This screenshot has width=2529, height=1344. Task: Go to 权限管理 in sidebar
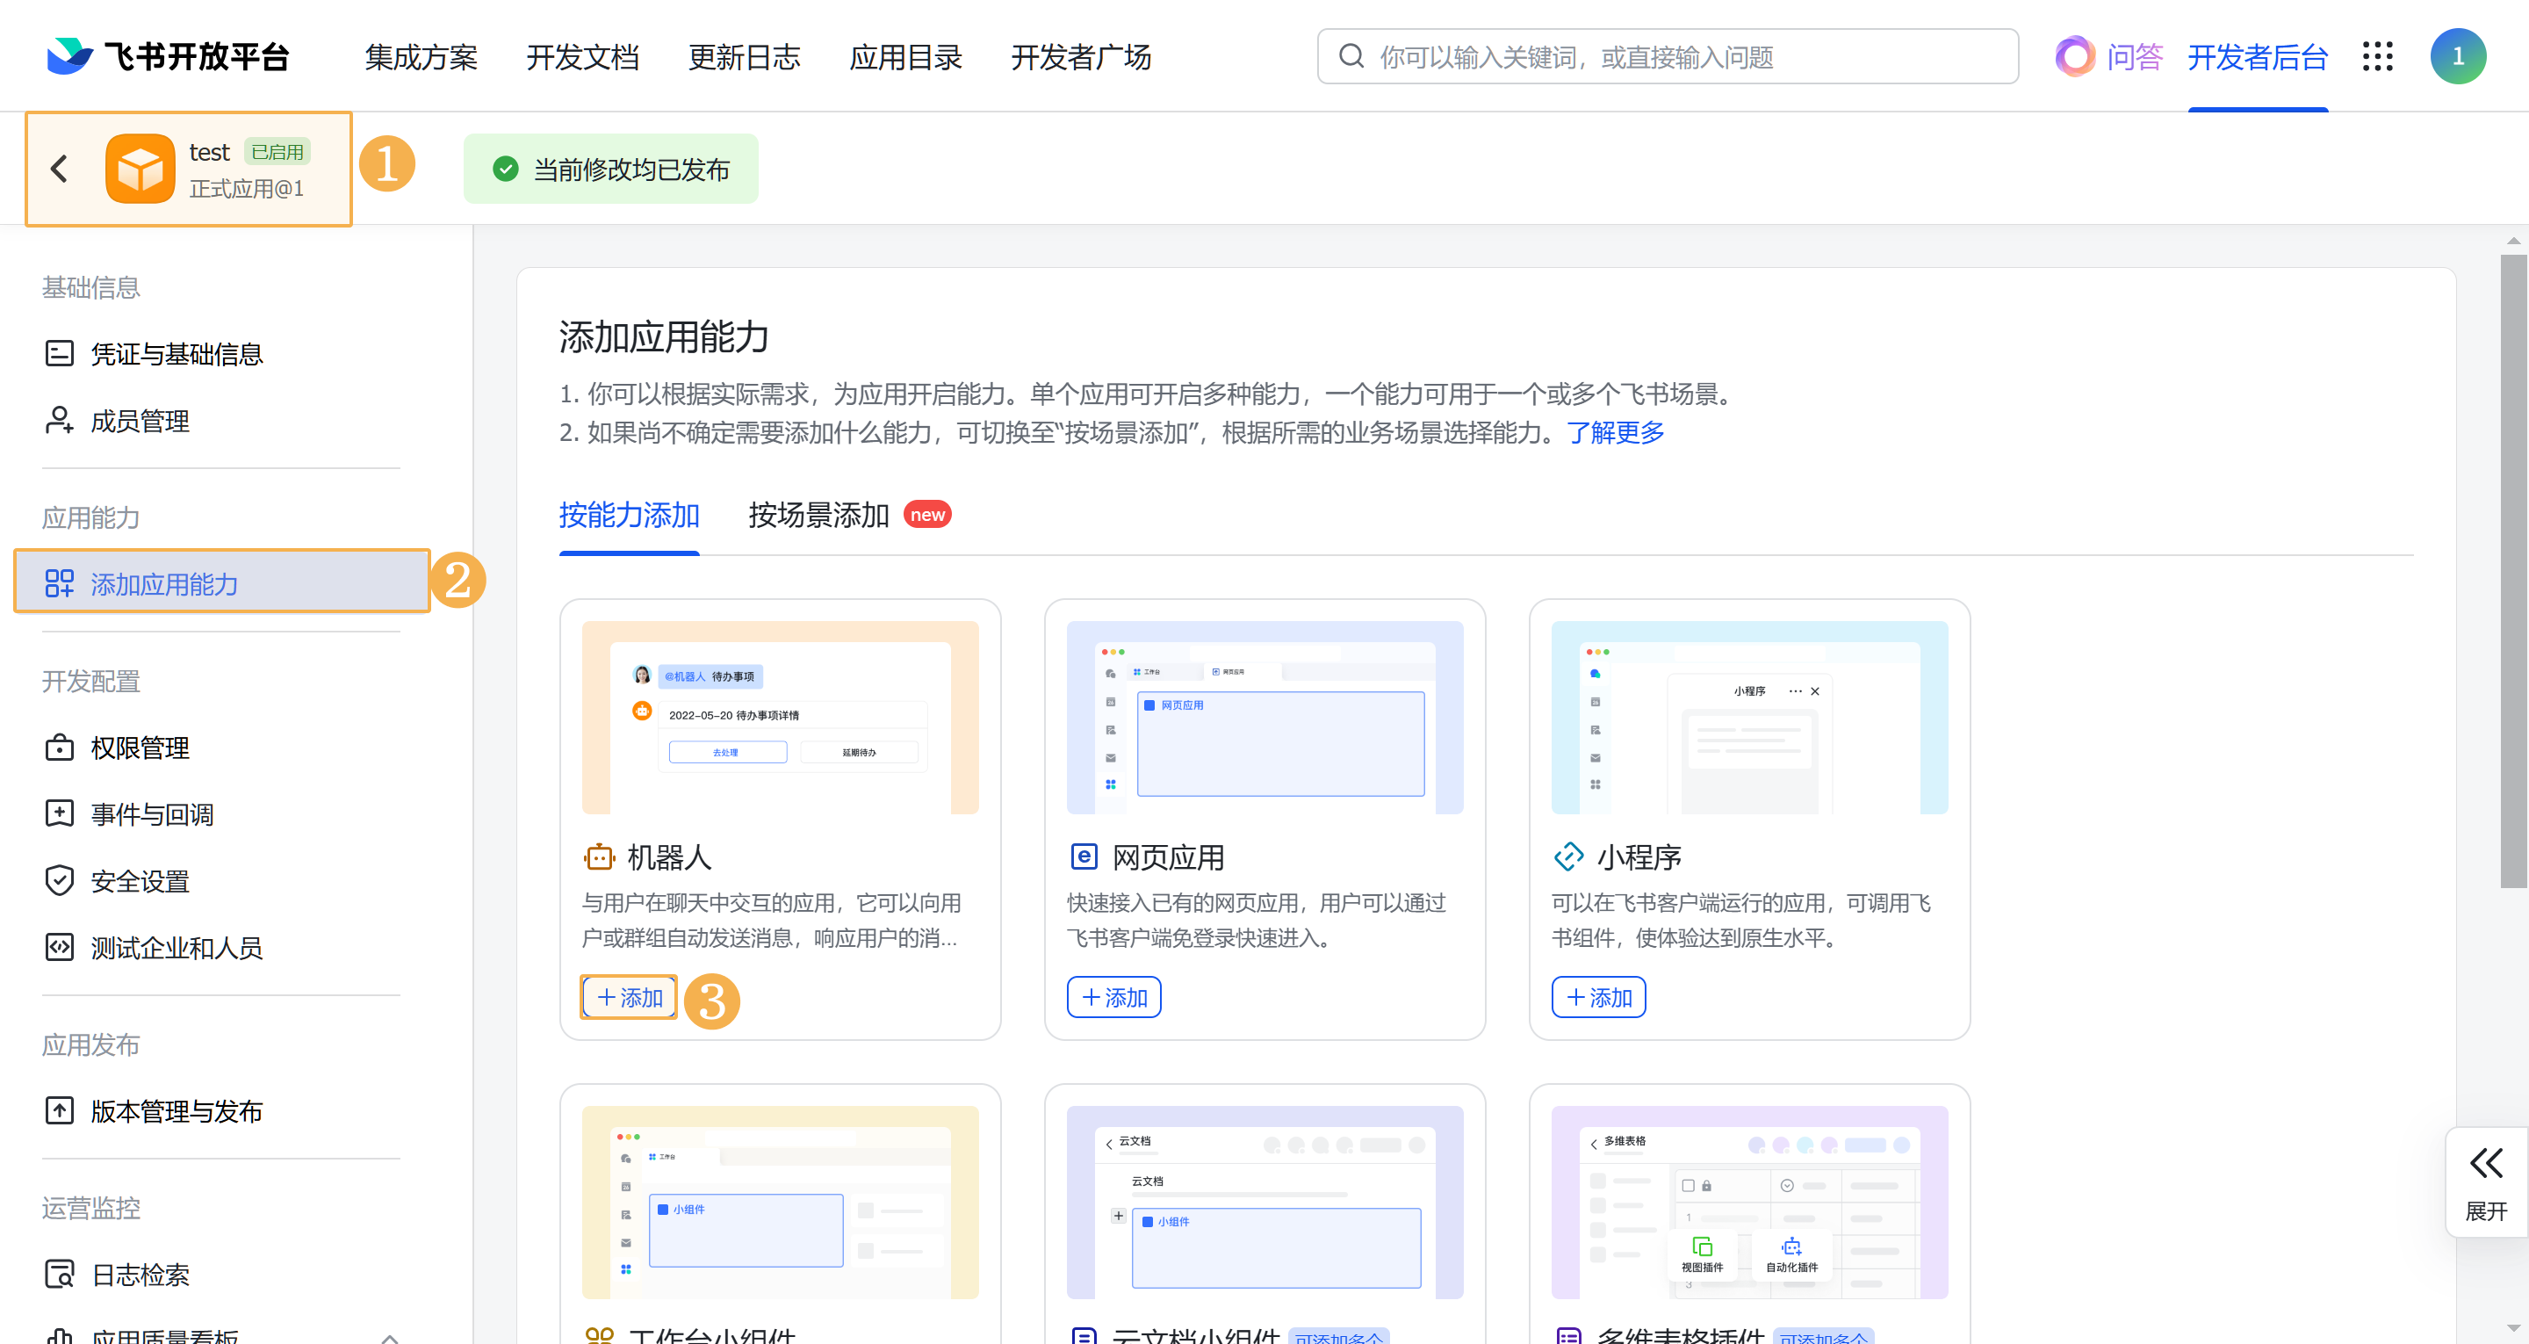[140, 748]
